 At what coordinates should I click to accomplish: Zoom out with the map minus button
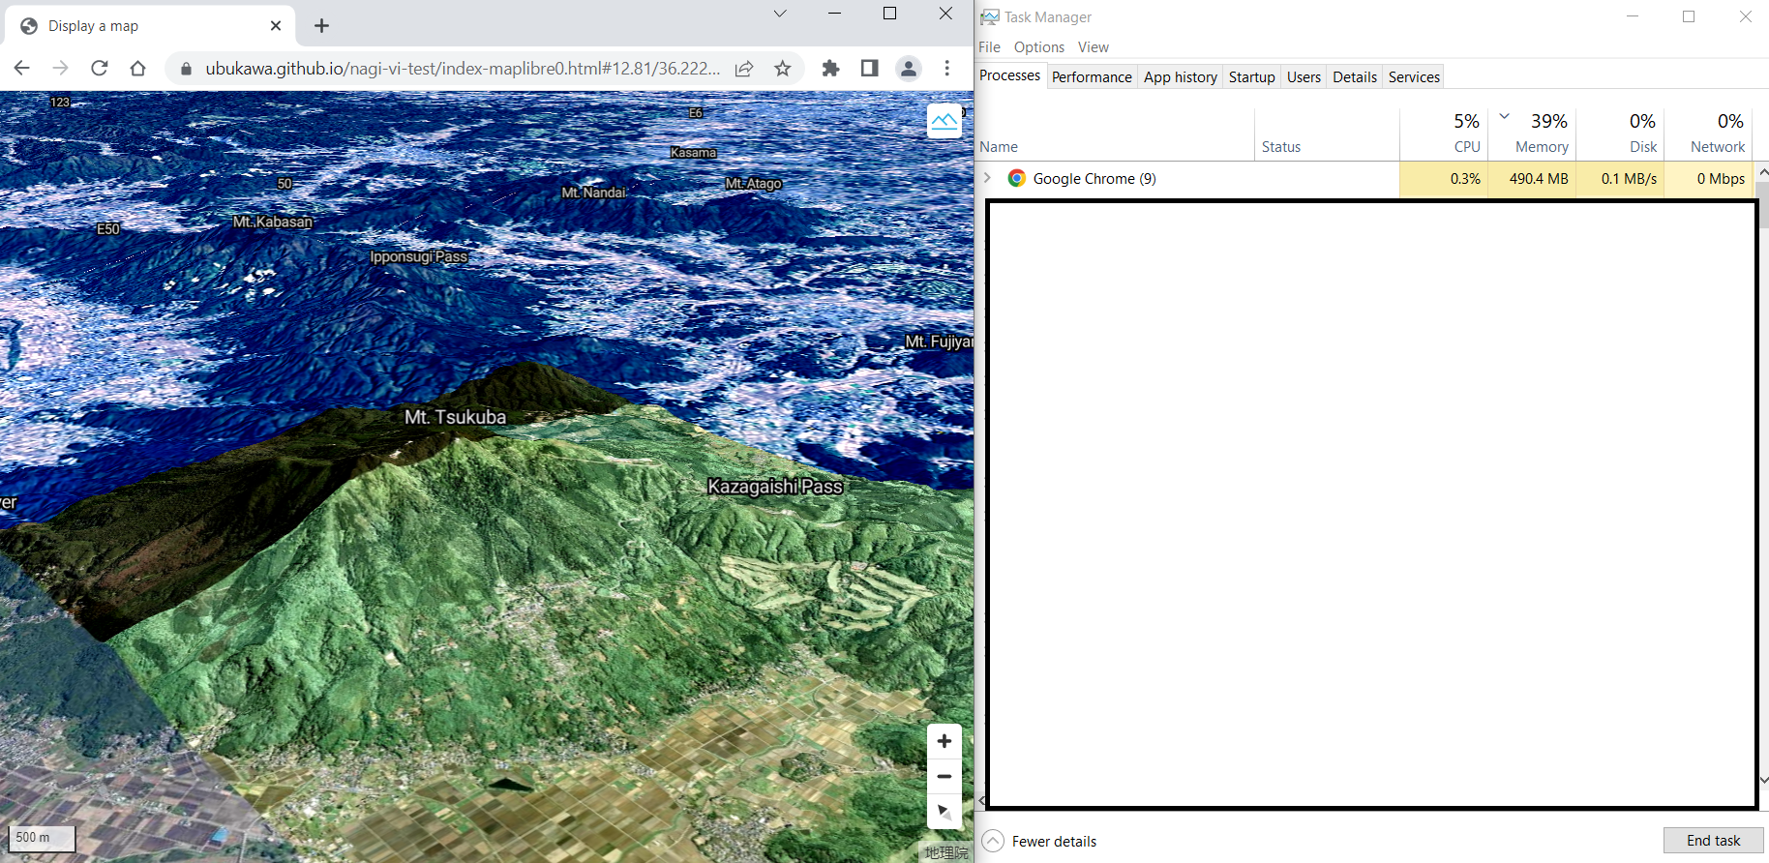pyautogui.click(x=944, y=776)
